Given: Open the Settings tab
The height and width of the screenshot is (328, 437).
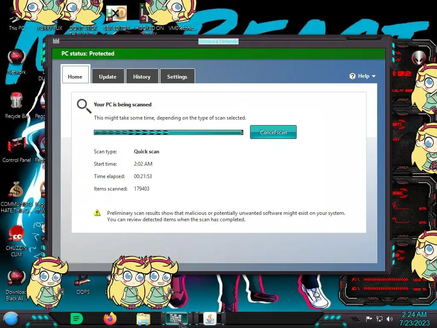Looking at the screenshot, I should pyautogui.click(x=177, y=76).
